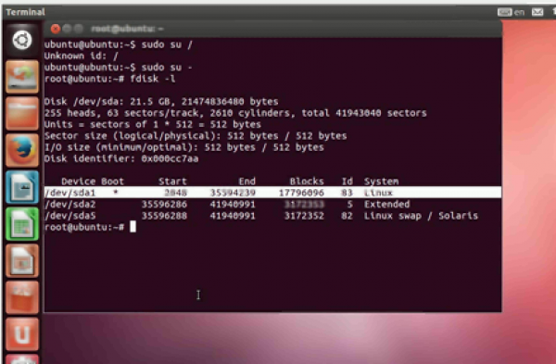Click the /dev/sda5 Linux swap line
Image resolution: width=556 pixels, height=364 pixels.
[x=261, y=216]
